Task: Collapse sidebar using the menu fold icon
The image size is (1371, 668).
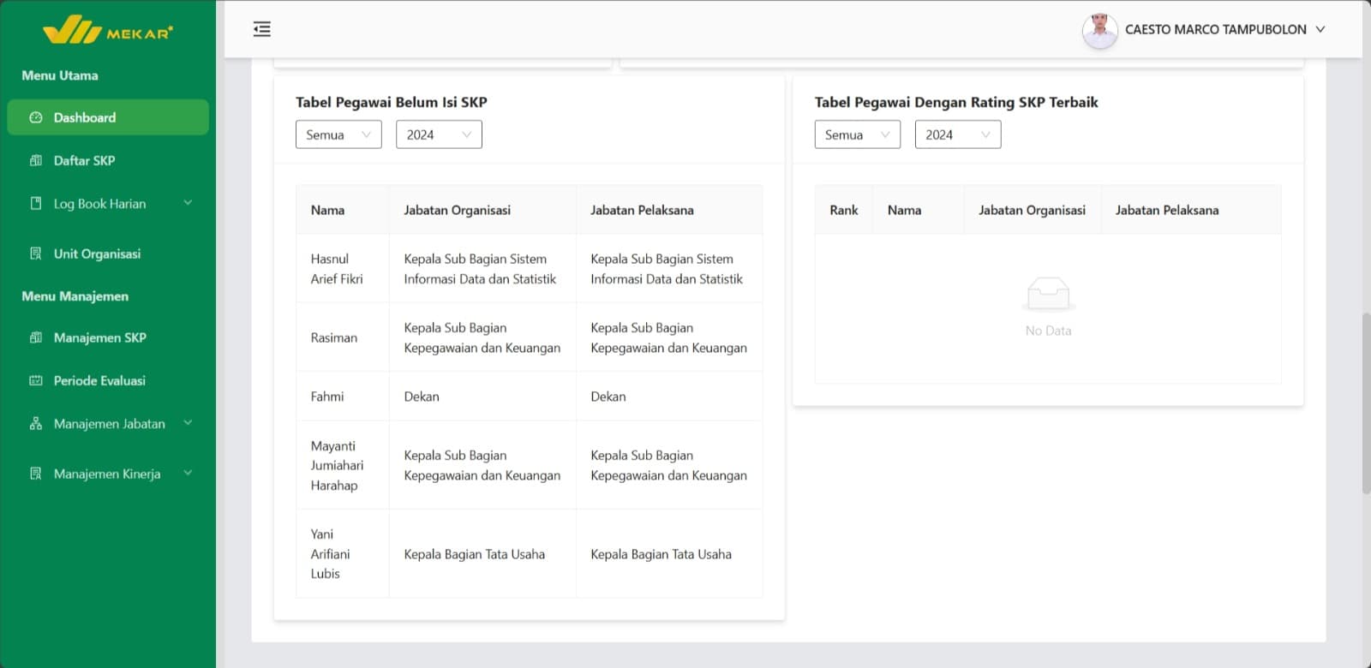Action: 262,29
